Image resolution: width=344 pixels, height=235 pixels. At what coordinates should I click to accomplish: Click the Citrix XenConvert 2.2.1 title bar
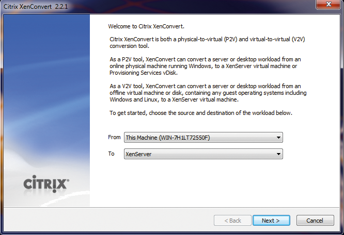point(155,6)
